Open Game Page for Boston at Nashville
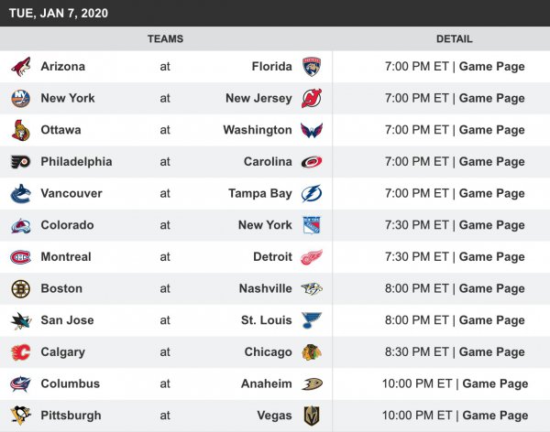The image size is (550, 432). pyautogui.click(x=491, y=288)
